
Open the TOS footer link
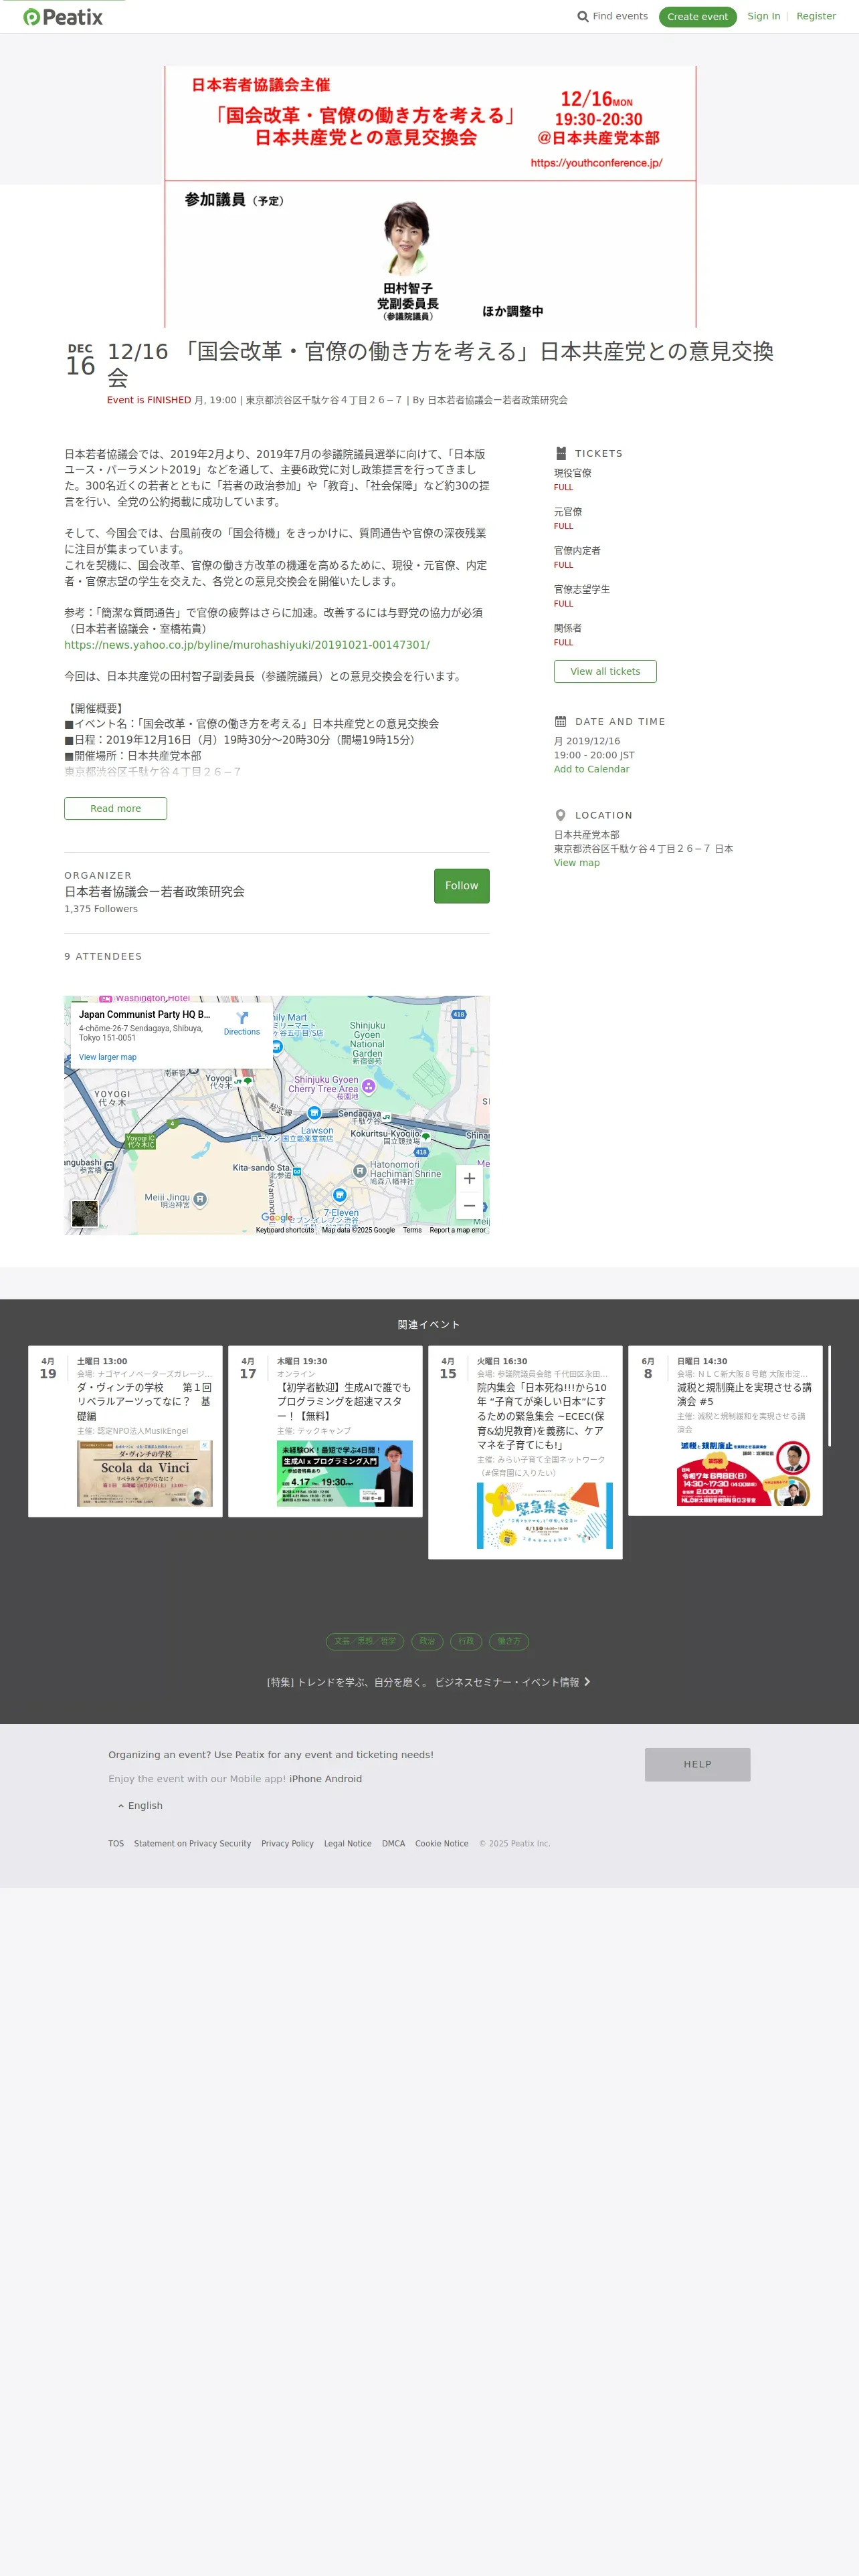point(116,1844)
